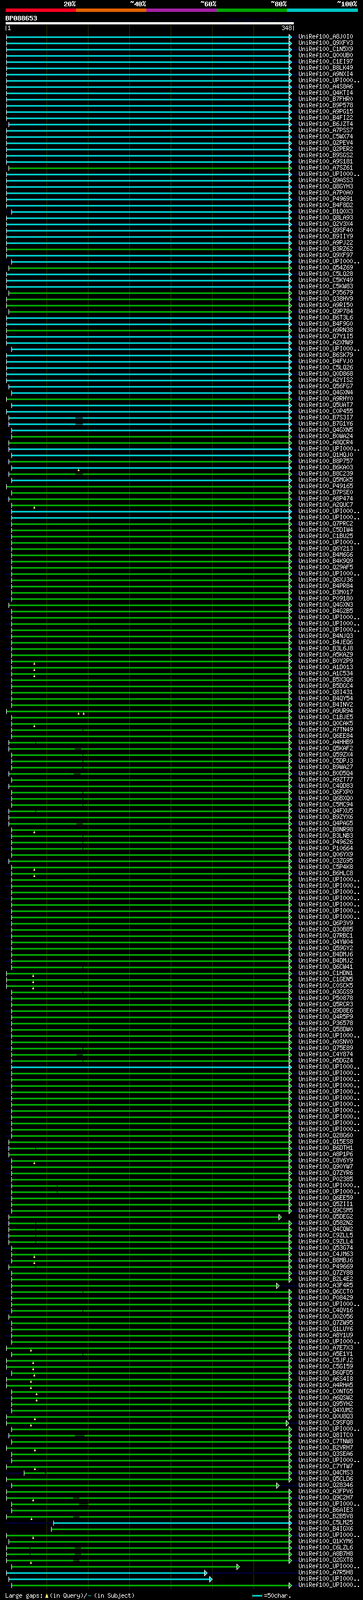Click the UniRef100_A9RN38 sequence name
Image resolution: width=363 pixels, height=1600 pixels.
326,330
